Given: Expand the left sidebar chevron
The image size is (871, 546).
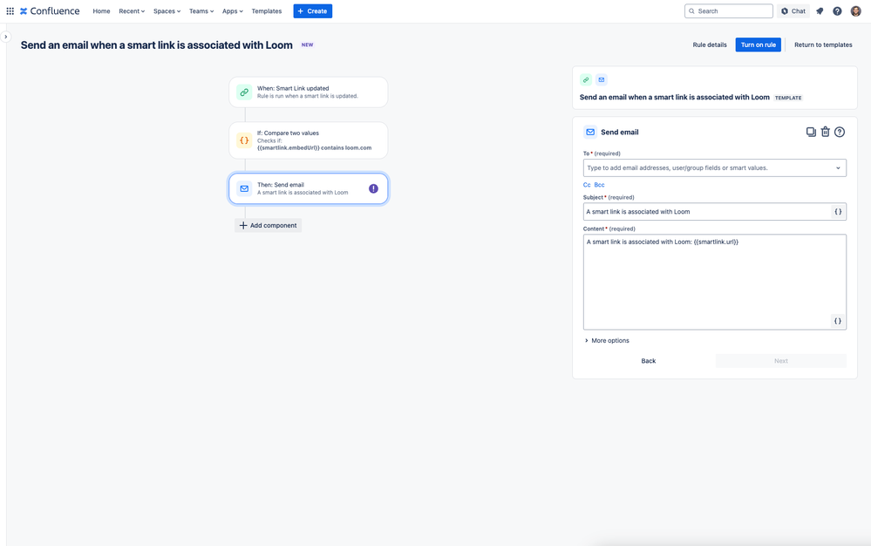Looking at the screenshot, I should point(5,37).
